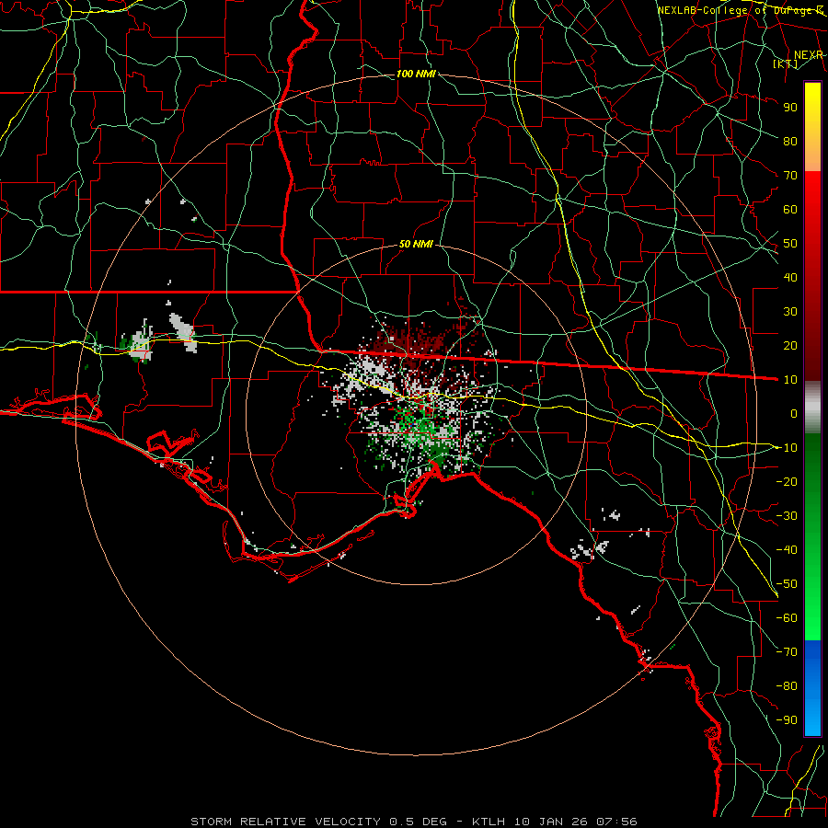Select the 0 value on velocity scale
828x828 pixels.
(x=794, y=413)
